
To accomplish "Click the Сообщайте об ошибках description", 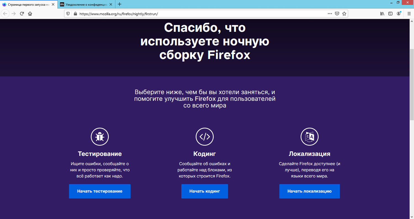I will point(205,170).
